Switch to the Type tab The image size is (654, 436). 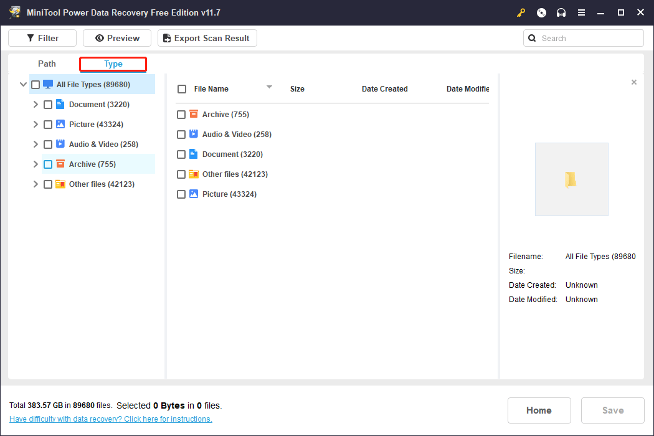coord(113,64)
